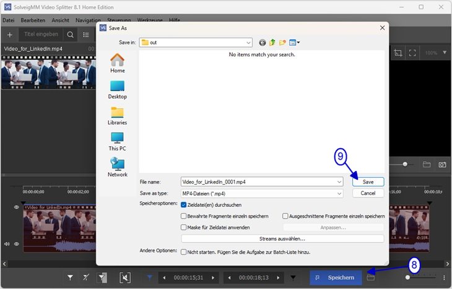
Task: Click the greyed Anpassen button
Action: click(x=333, y=227)
